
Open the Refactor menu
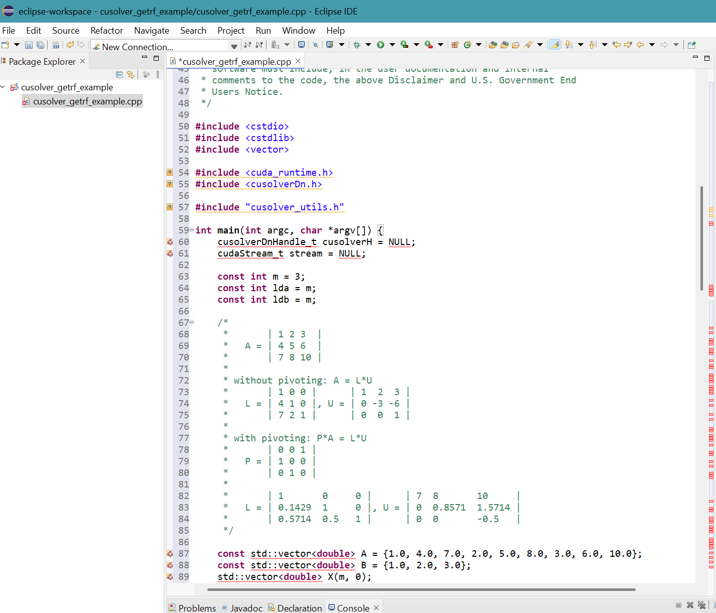pyautogui.click(x=106, y=31)
